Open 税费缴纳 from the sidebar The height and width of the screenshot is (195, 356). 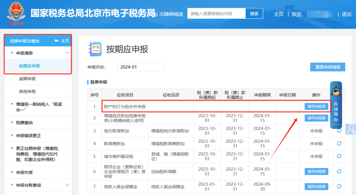click(24, 123)
